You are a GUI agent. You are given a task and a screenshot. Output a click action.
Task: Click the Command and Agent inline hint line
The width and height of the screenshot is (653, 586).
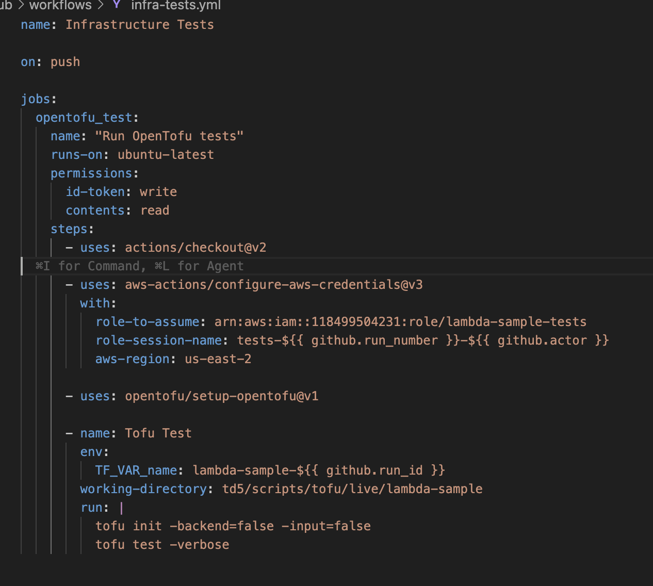[x=139, y=266]
